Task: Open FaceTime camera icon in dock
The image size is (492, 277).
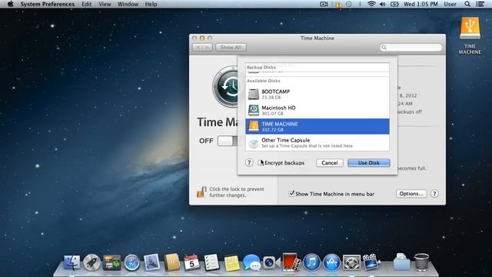Action: [271, 262]
